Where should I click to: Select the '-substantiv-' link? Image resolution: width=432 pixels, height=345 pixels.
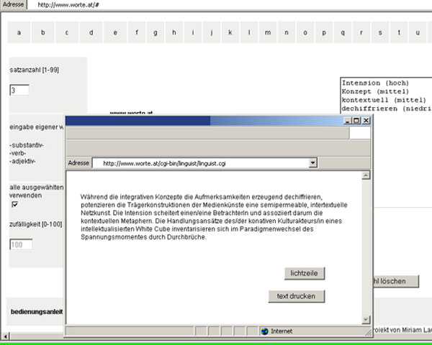pos(27,145)
